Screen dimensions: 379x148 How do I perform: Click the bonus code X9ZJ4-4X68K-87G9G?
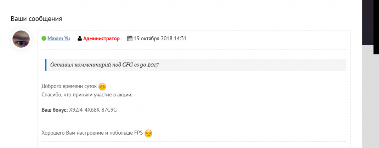pyautogui.click(x=93, y=110)
